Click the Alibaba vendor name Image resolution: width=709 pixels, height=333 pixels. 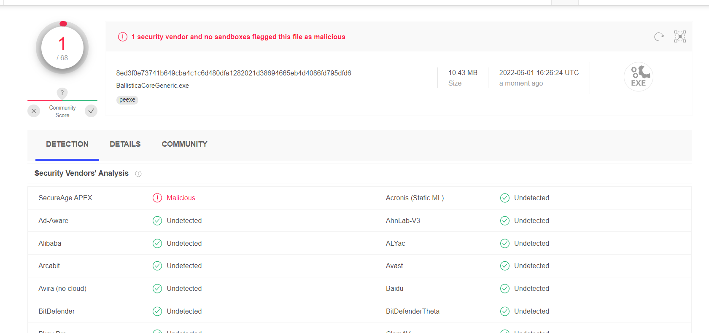click(50, 243)
